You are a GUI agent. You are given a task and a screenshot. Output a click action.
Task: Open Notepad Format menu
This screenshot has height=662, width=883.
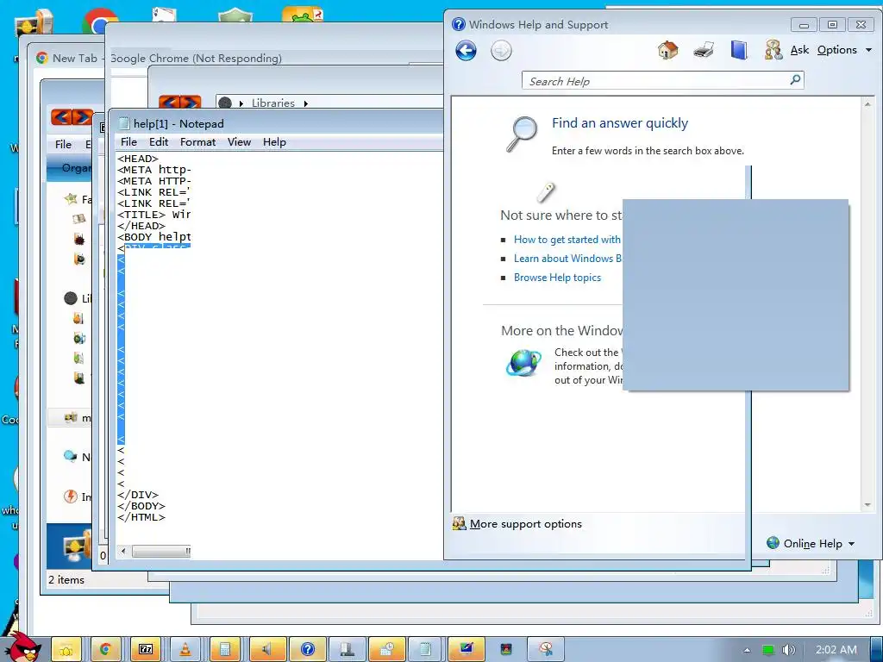click(x=197, y=142)
